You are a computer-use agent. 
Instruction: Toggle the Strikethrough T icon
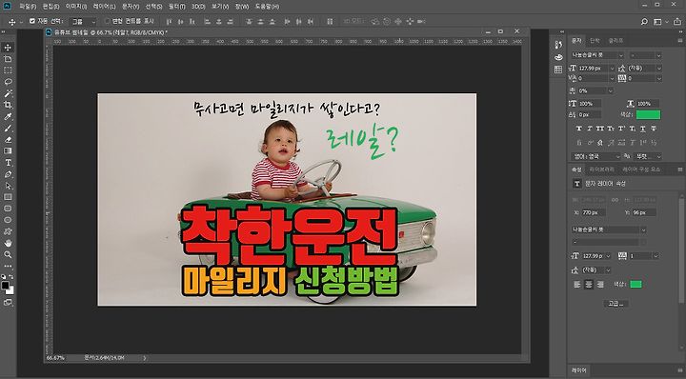point(654,129)
